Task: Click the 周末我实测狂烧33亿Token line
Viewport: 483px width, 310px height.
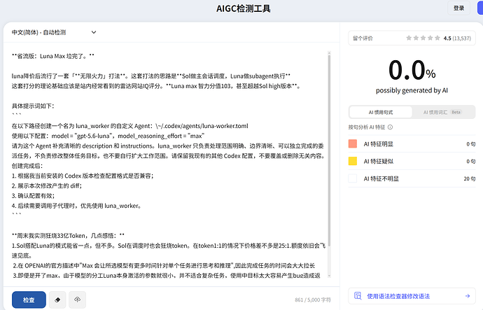Action: (68, 236)
